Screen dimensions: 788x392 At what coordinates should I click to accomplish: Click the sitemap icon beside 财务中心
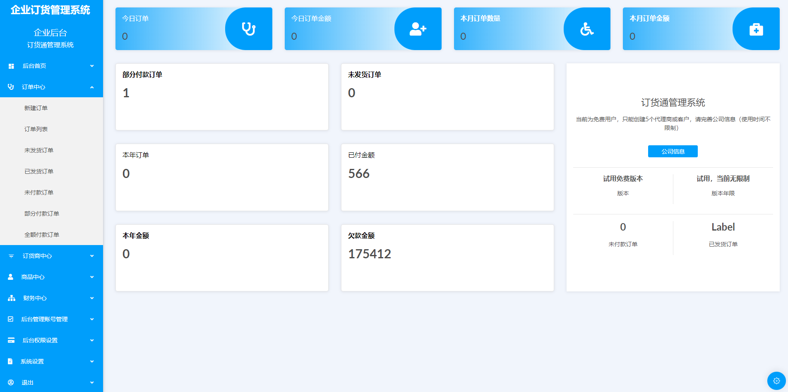coord(12,298)
